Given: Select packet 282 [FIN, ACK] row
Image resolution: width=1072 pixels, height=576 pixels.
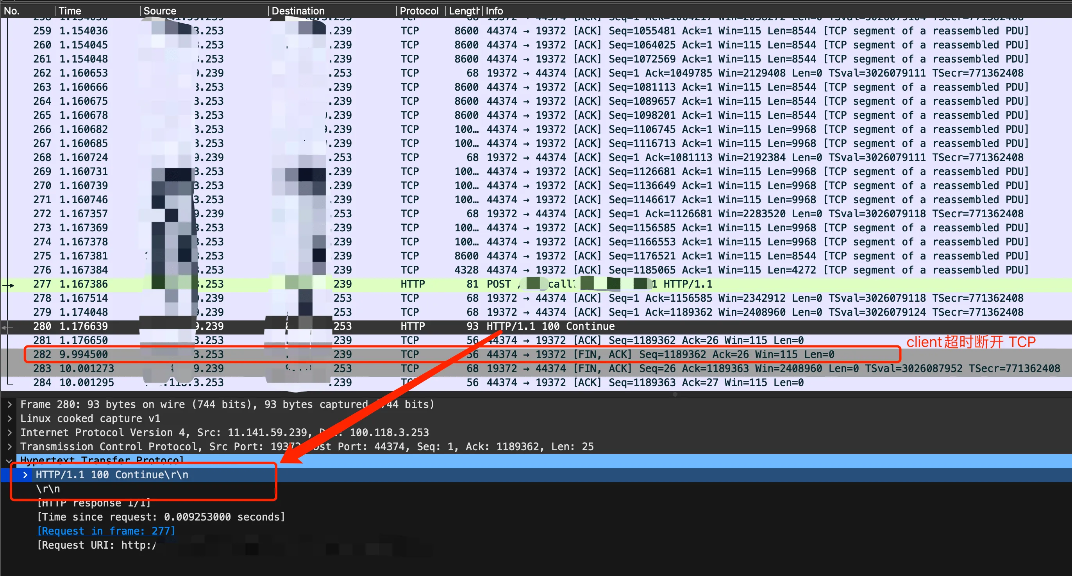Looking at the screenshot, I should pyautogui.click(x=536, y=354).
